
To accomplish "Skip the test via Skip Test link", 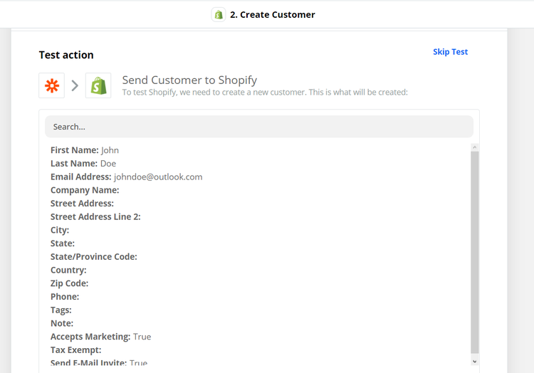I will tap(450, 52).
